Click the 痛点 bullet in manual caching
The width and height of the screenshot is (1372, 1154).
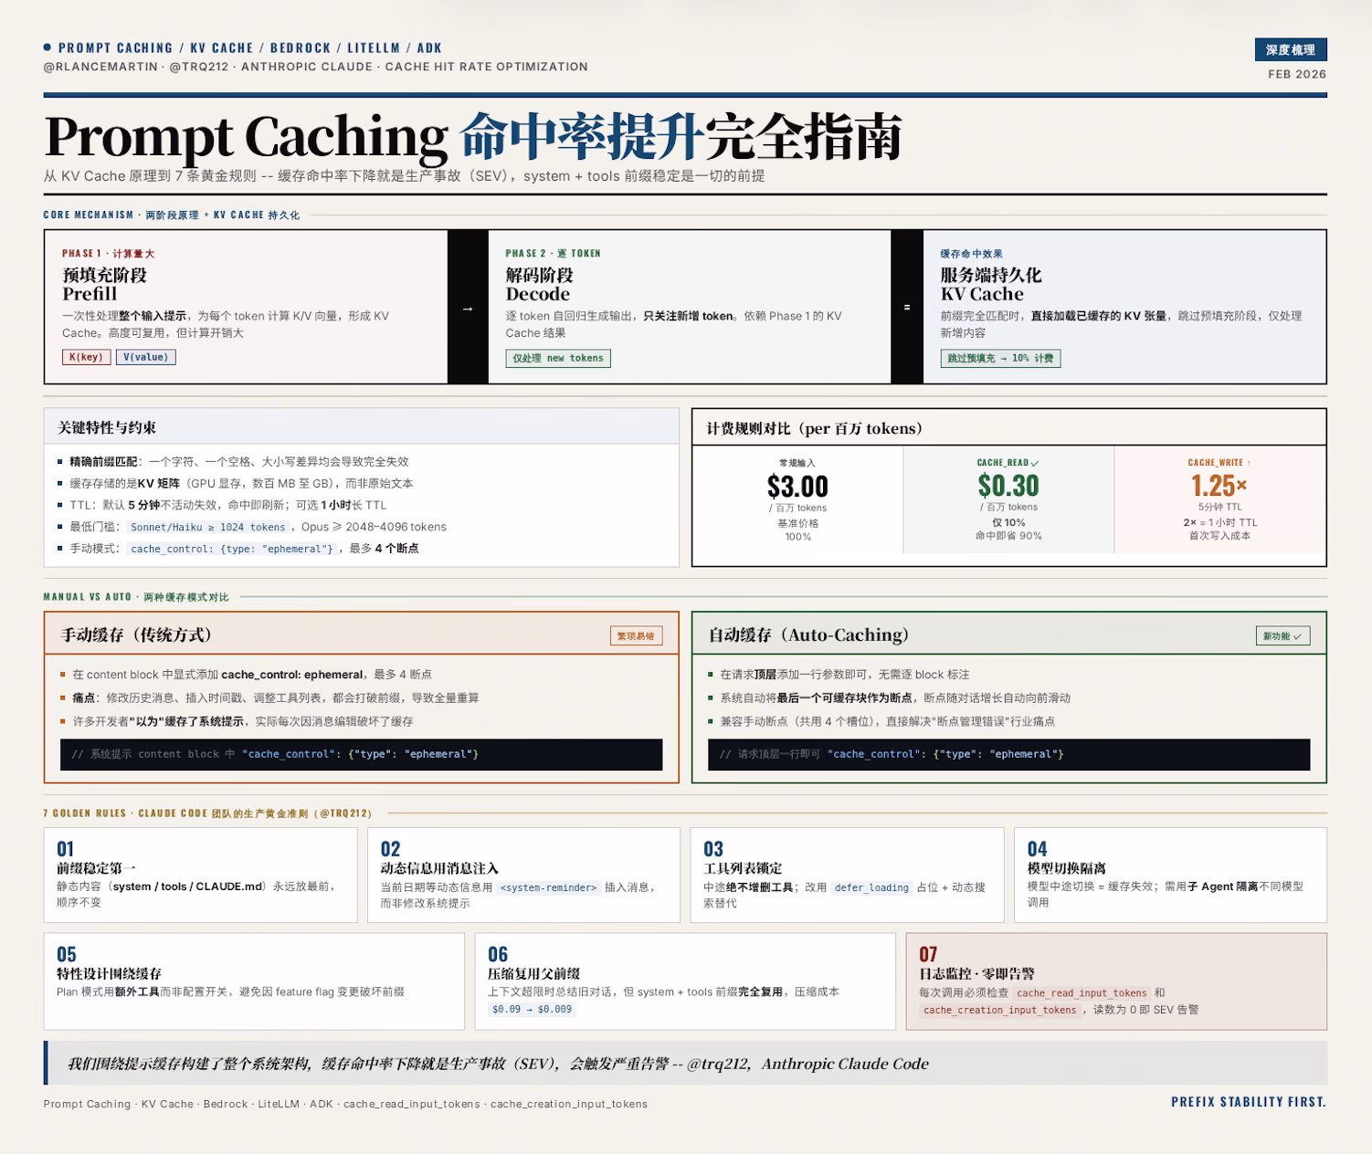pyautogui.click(x=275, y=698)
